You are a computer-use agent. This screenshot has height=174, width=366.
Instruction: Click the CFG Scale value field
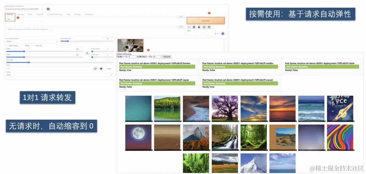pyautogui.click(x=109, y=60)
